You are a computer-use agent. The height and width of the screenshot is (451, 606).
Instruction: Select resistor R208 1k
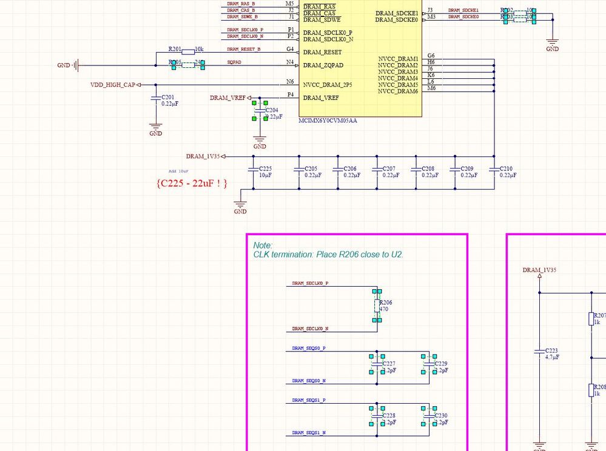coord(591,390)
